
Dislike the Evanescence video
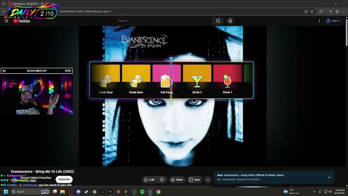[162, 180]
